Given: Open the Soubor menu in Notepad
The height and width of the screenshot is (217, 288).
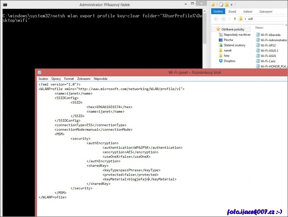Looking at the screenshot, I should point(43,79).
